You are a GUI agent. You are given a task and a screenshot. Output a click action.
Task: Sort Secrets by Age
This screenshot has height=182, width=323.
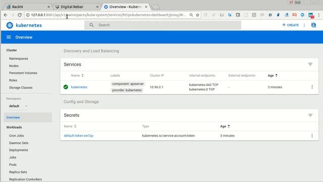coord(225,126)
